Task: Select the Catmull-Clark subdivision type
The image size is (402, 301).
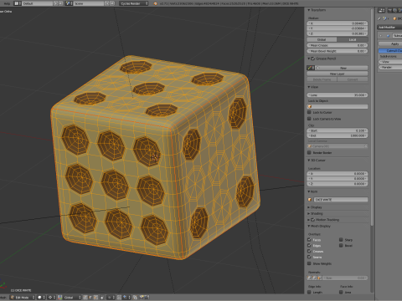Action: tap(390, 50)
